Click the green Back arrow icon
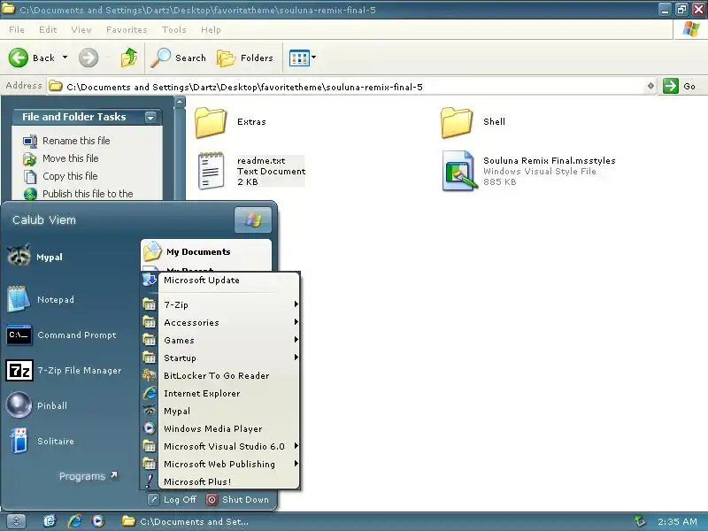 coord(19,58)
